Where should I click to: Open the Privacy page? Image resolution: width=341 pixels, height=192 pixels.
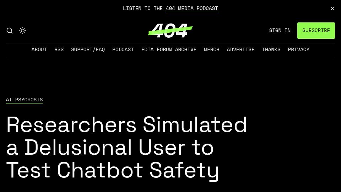click(x=299, y=50)
